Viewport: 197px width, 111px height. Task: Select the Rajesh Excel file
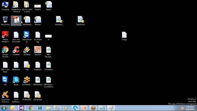click(x=49, y=6)
